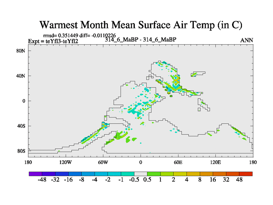273x205 pixels.
Task: Click the leftmost purple colorbar swatch
Action: click(35, 174)
